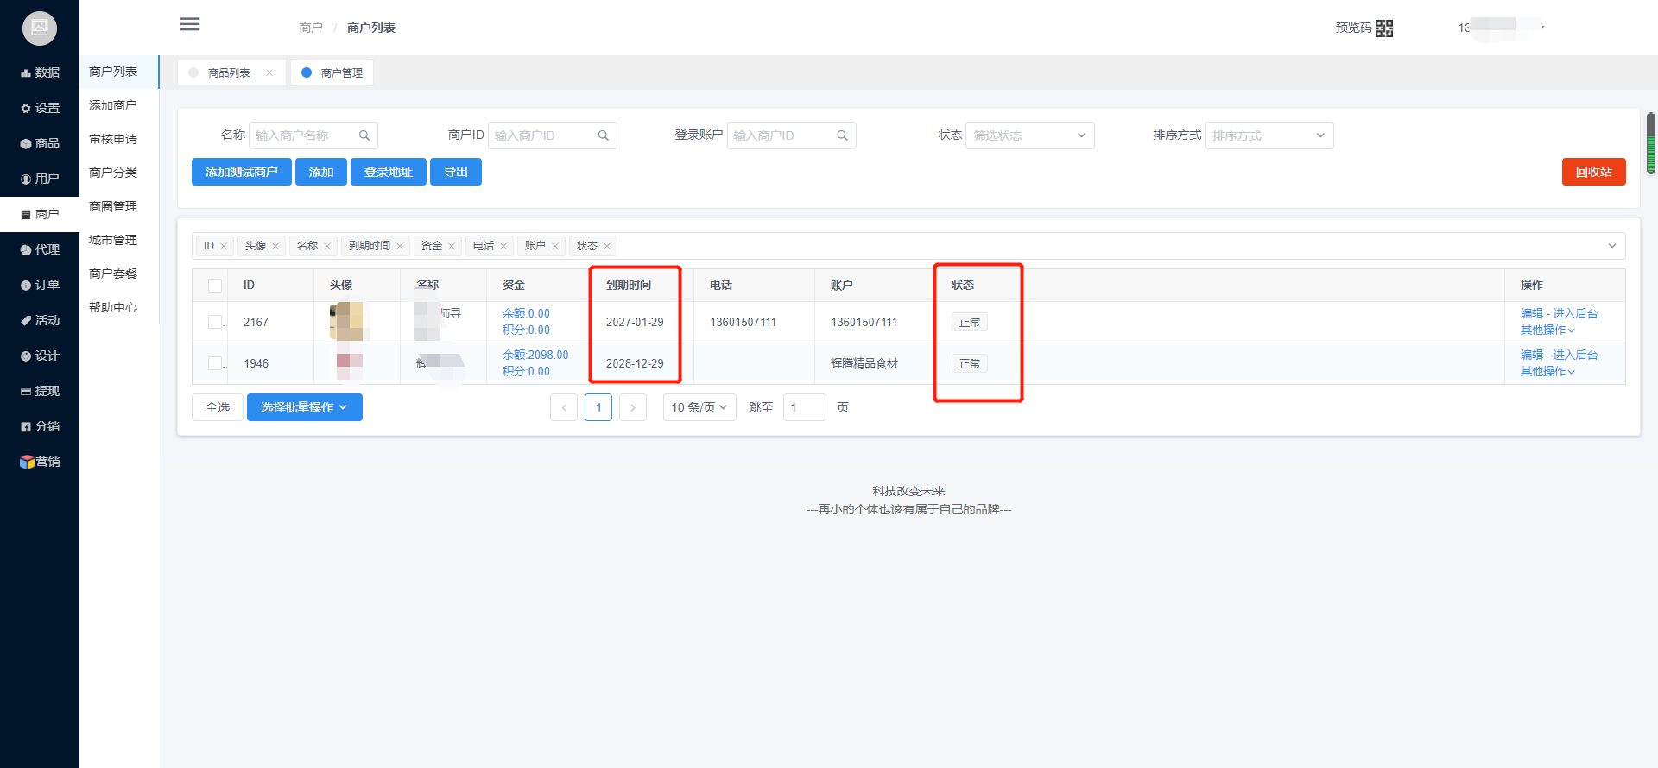This screenshot has height=768, width=1658.
Task: Go to next page arrow
Action: click(x=633, y=407)
